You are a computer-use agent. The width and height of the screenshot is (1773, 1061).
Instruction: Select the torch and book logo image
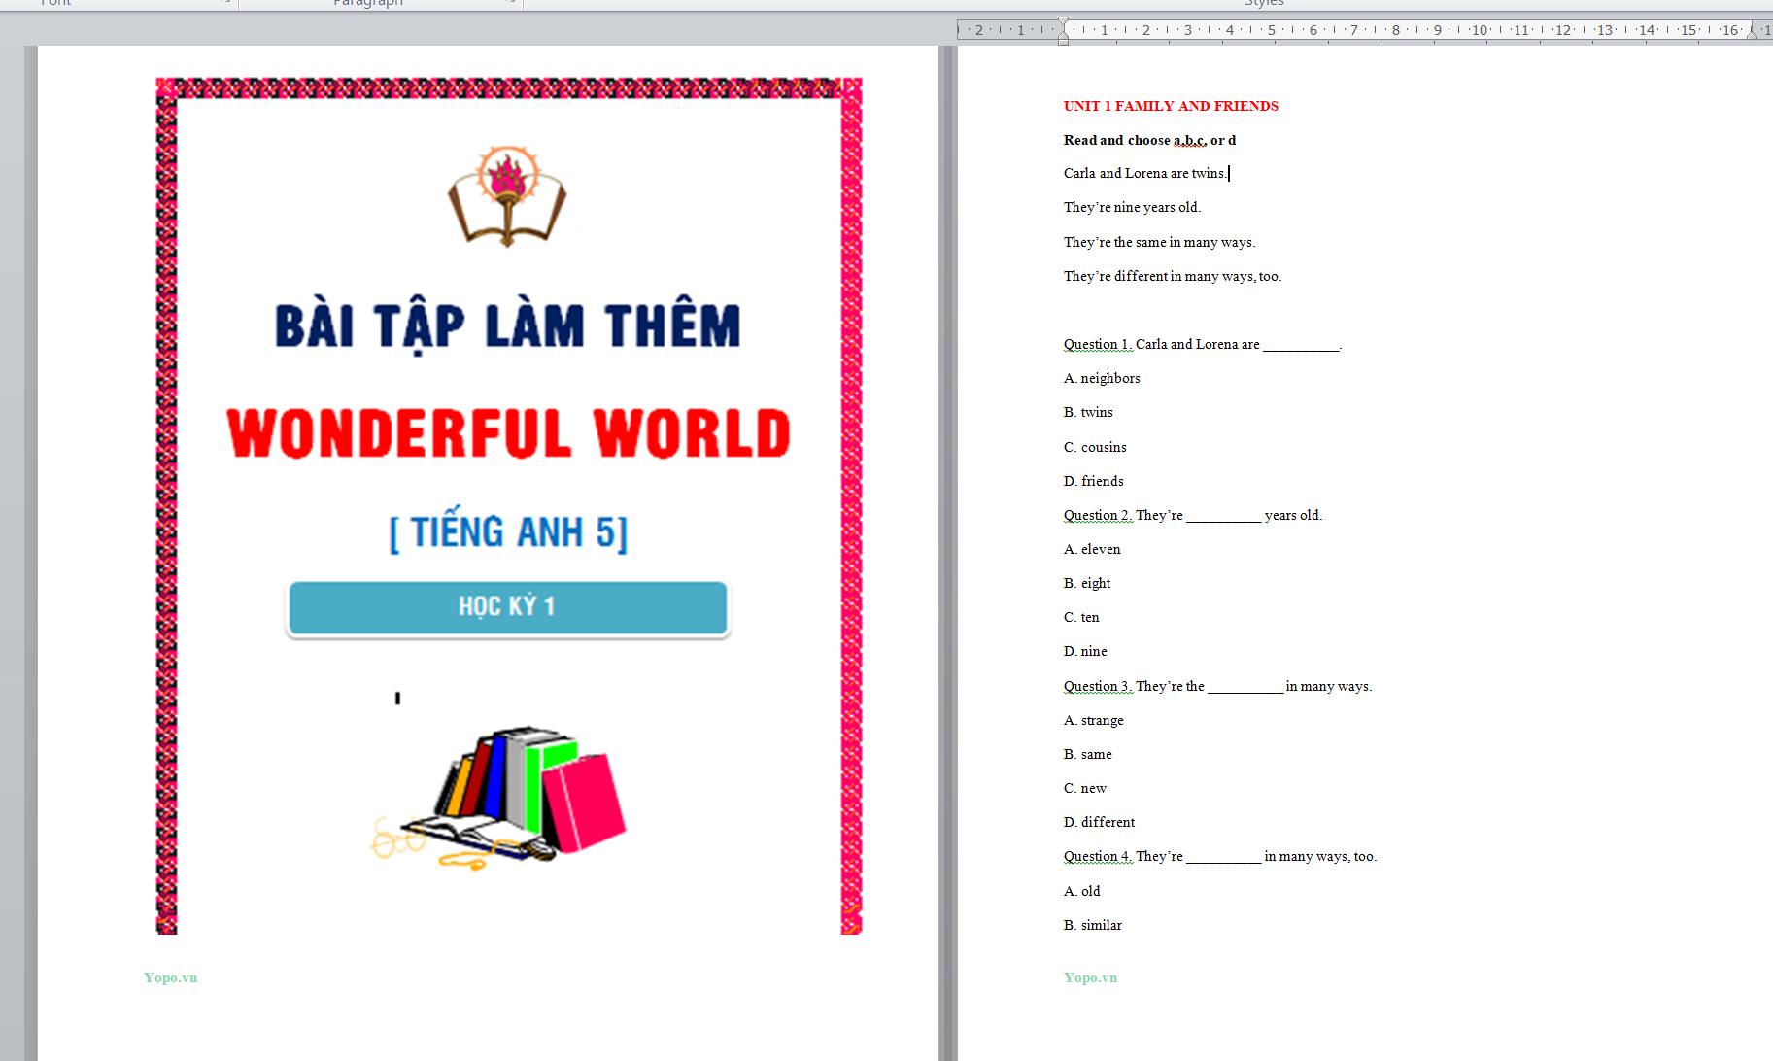[x=507, y=196]
